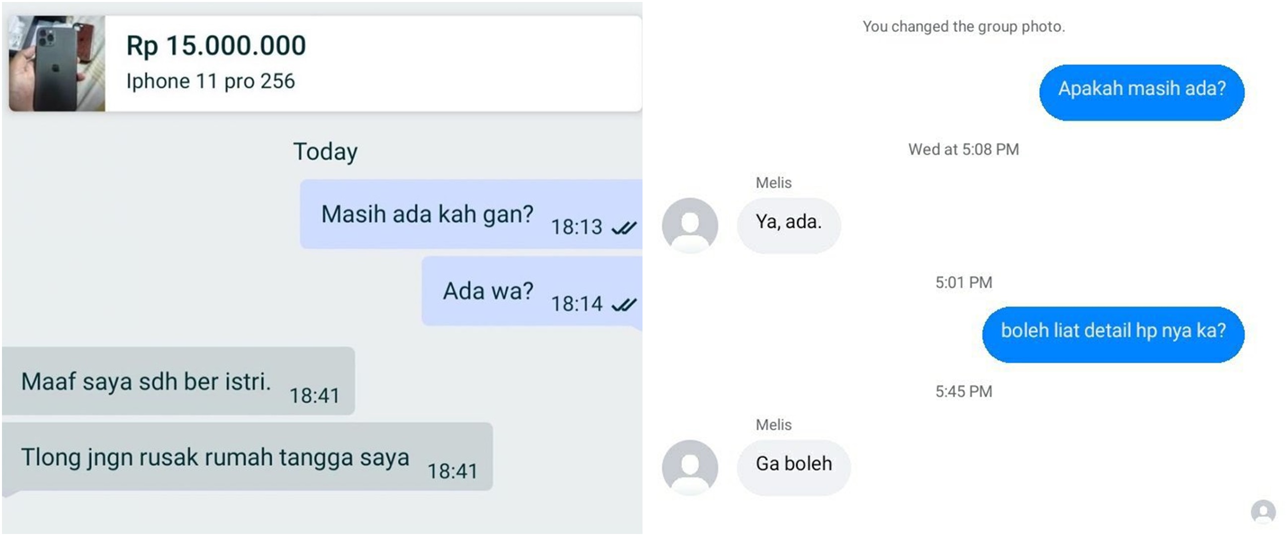Click the 'Wed at 5:08 PM' timestamp
The height and width of the screenshot is (536, 1287).
(964, 149)
